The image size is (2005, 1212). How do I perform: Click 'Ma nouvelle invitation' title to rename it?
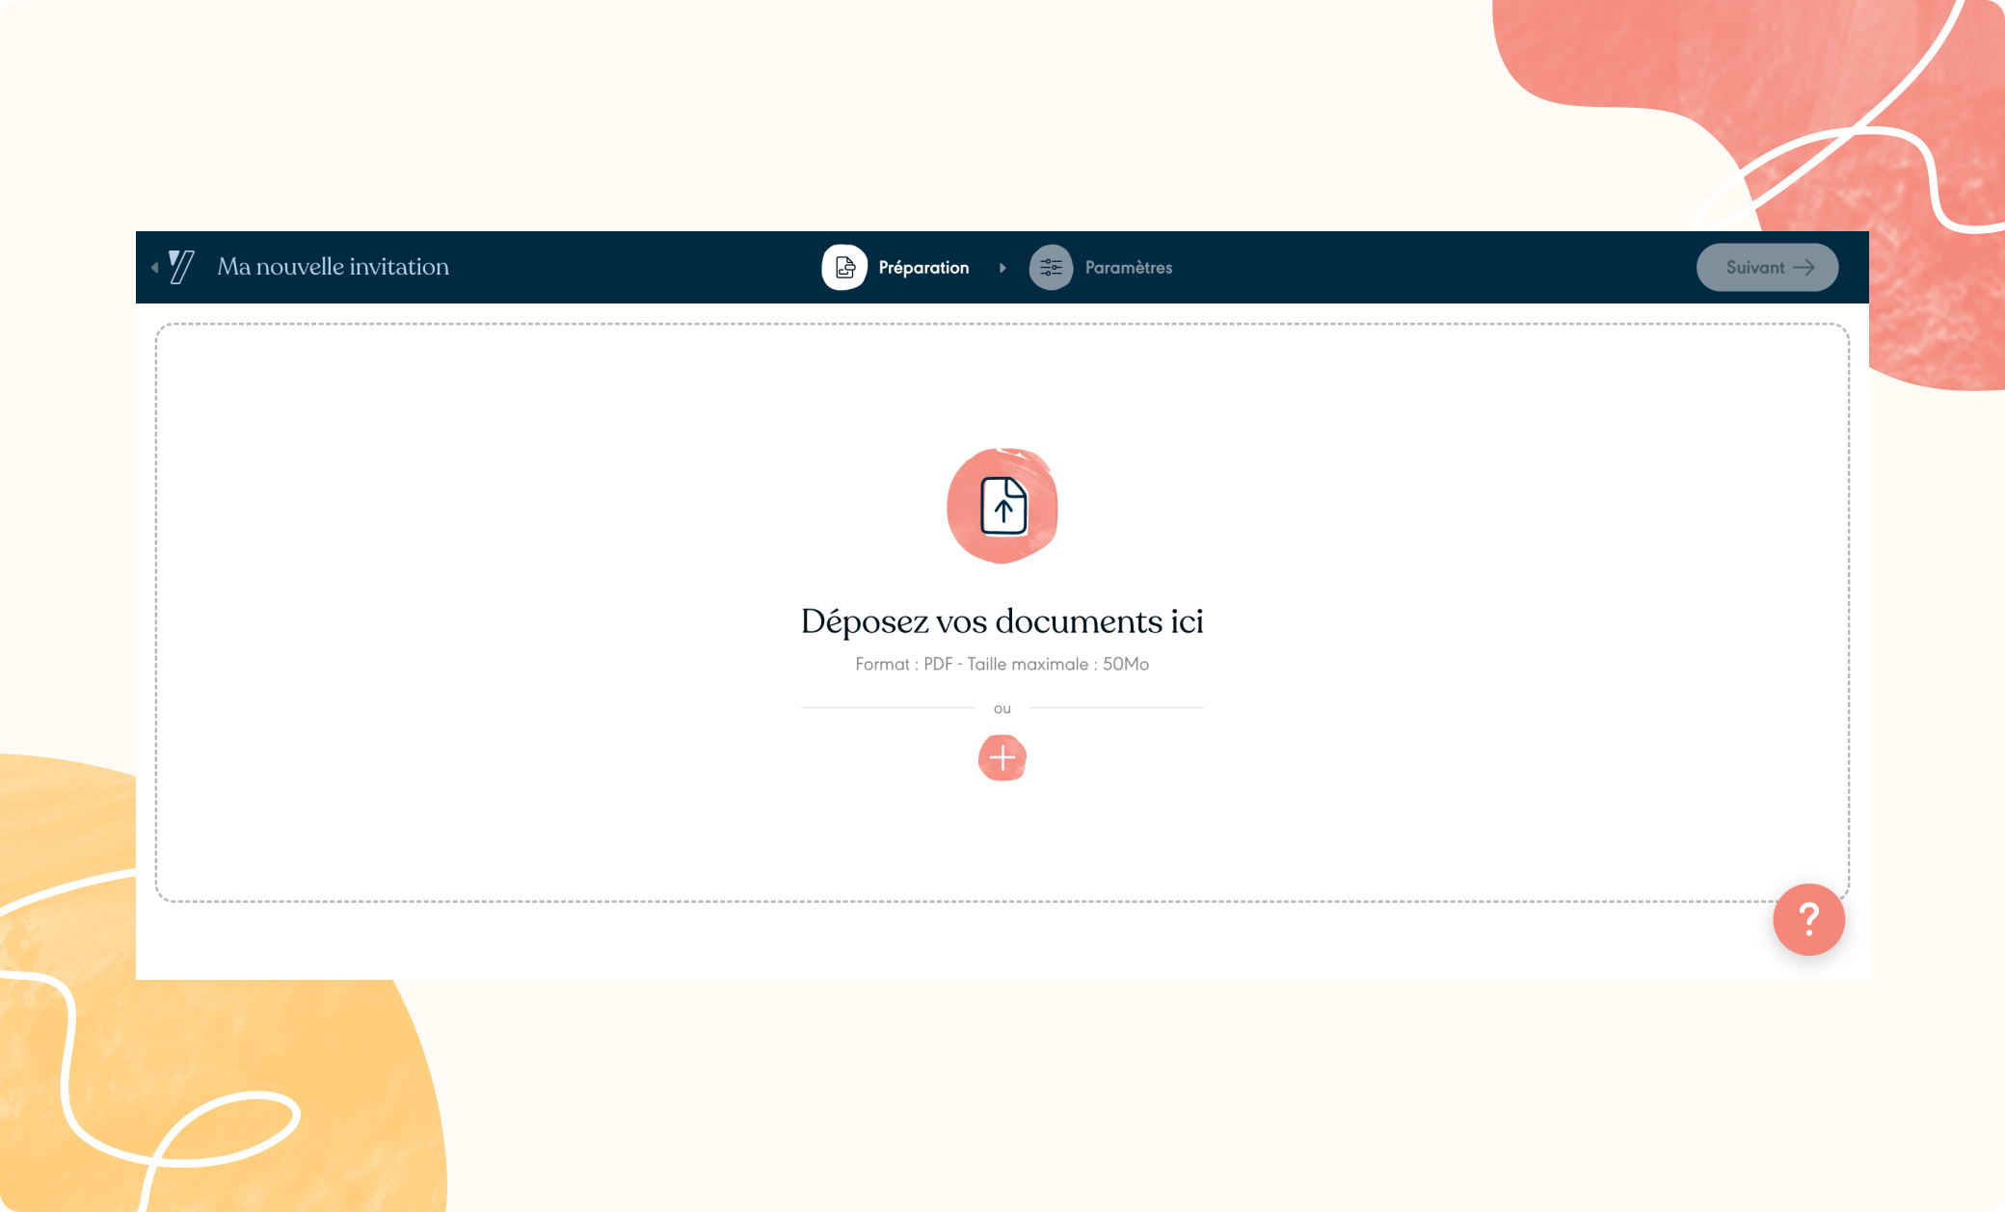[334, 267]
